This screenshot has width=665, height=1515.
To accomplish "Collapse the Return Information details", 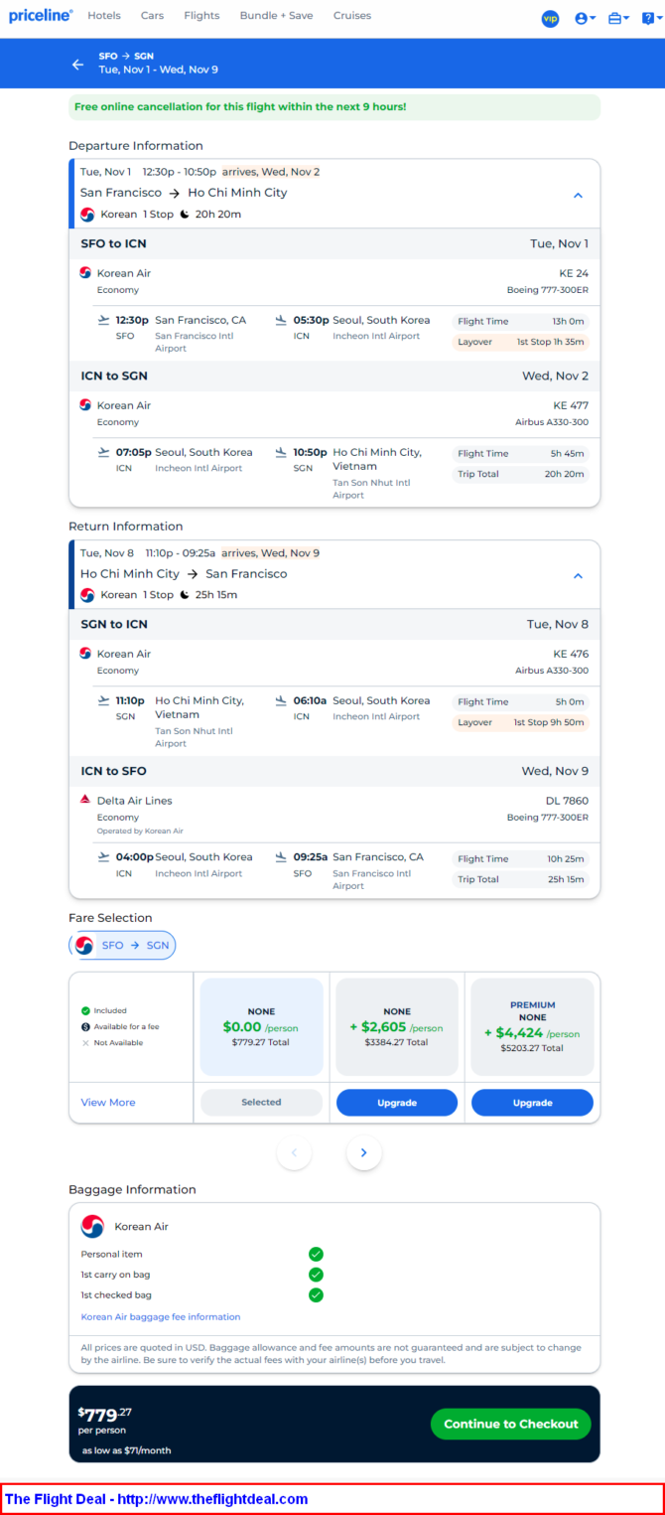I will pos(578,576).
